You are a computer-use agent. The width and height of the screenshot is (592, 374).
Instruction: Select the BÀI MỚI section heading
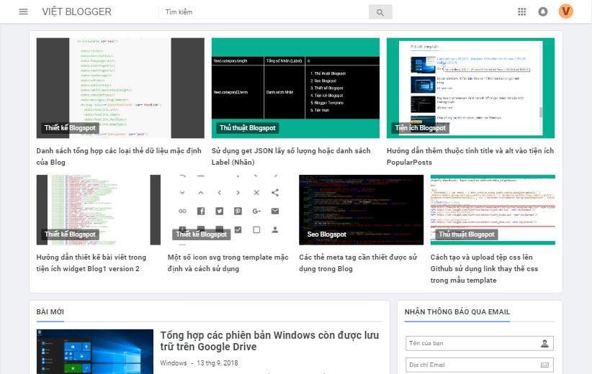(x=50, y=312)
